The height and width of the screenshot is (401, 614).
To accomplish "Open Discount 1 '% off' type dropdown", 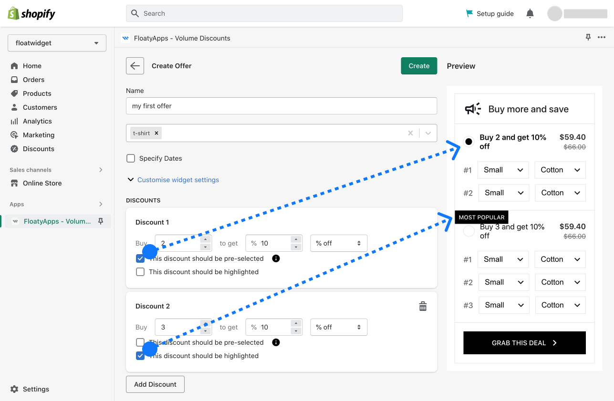I will pos(339,243).
